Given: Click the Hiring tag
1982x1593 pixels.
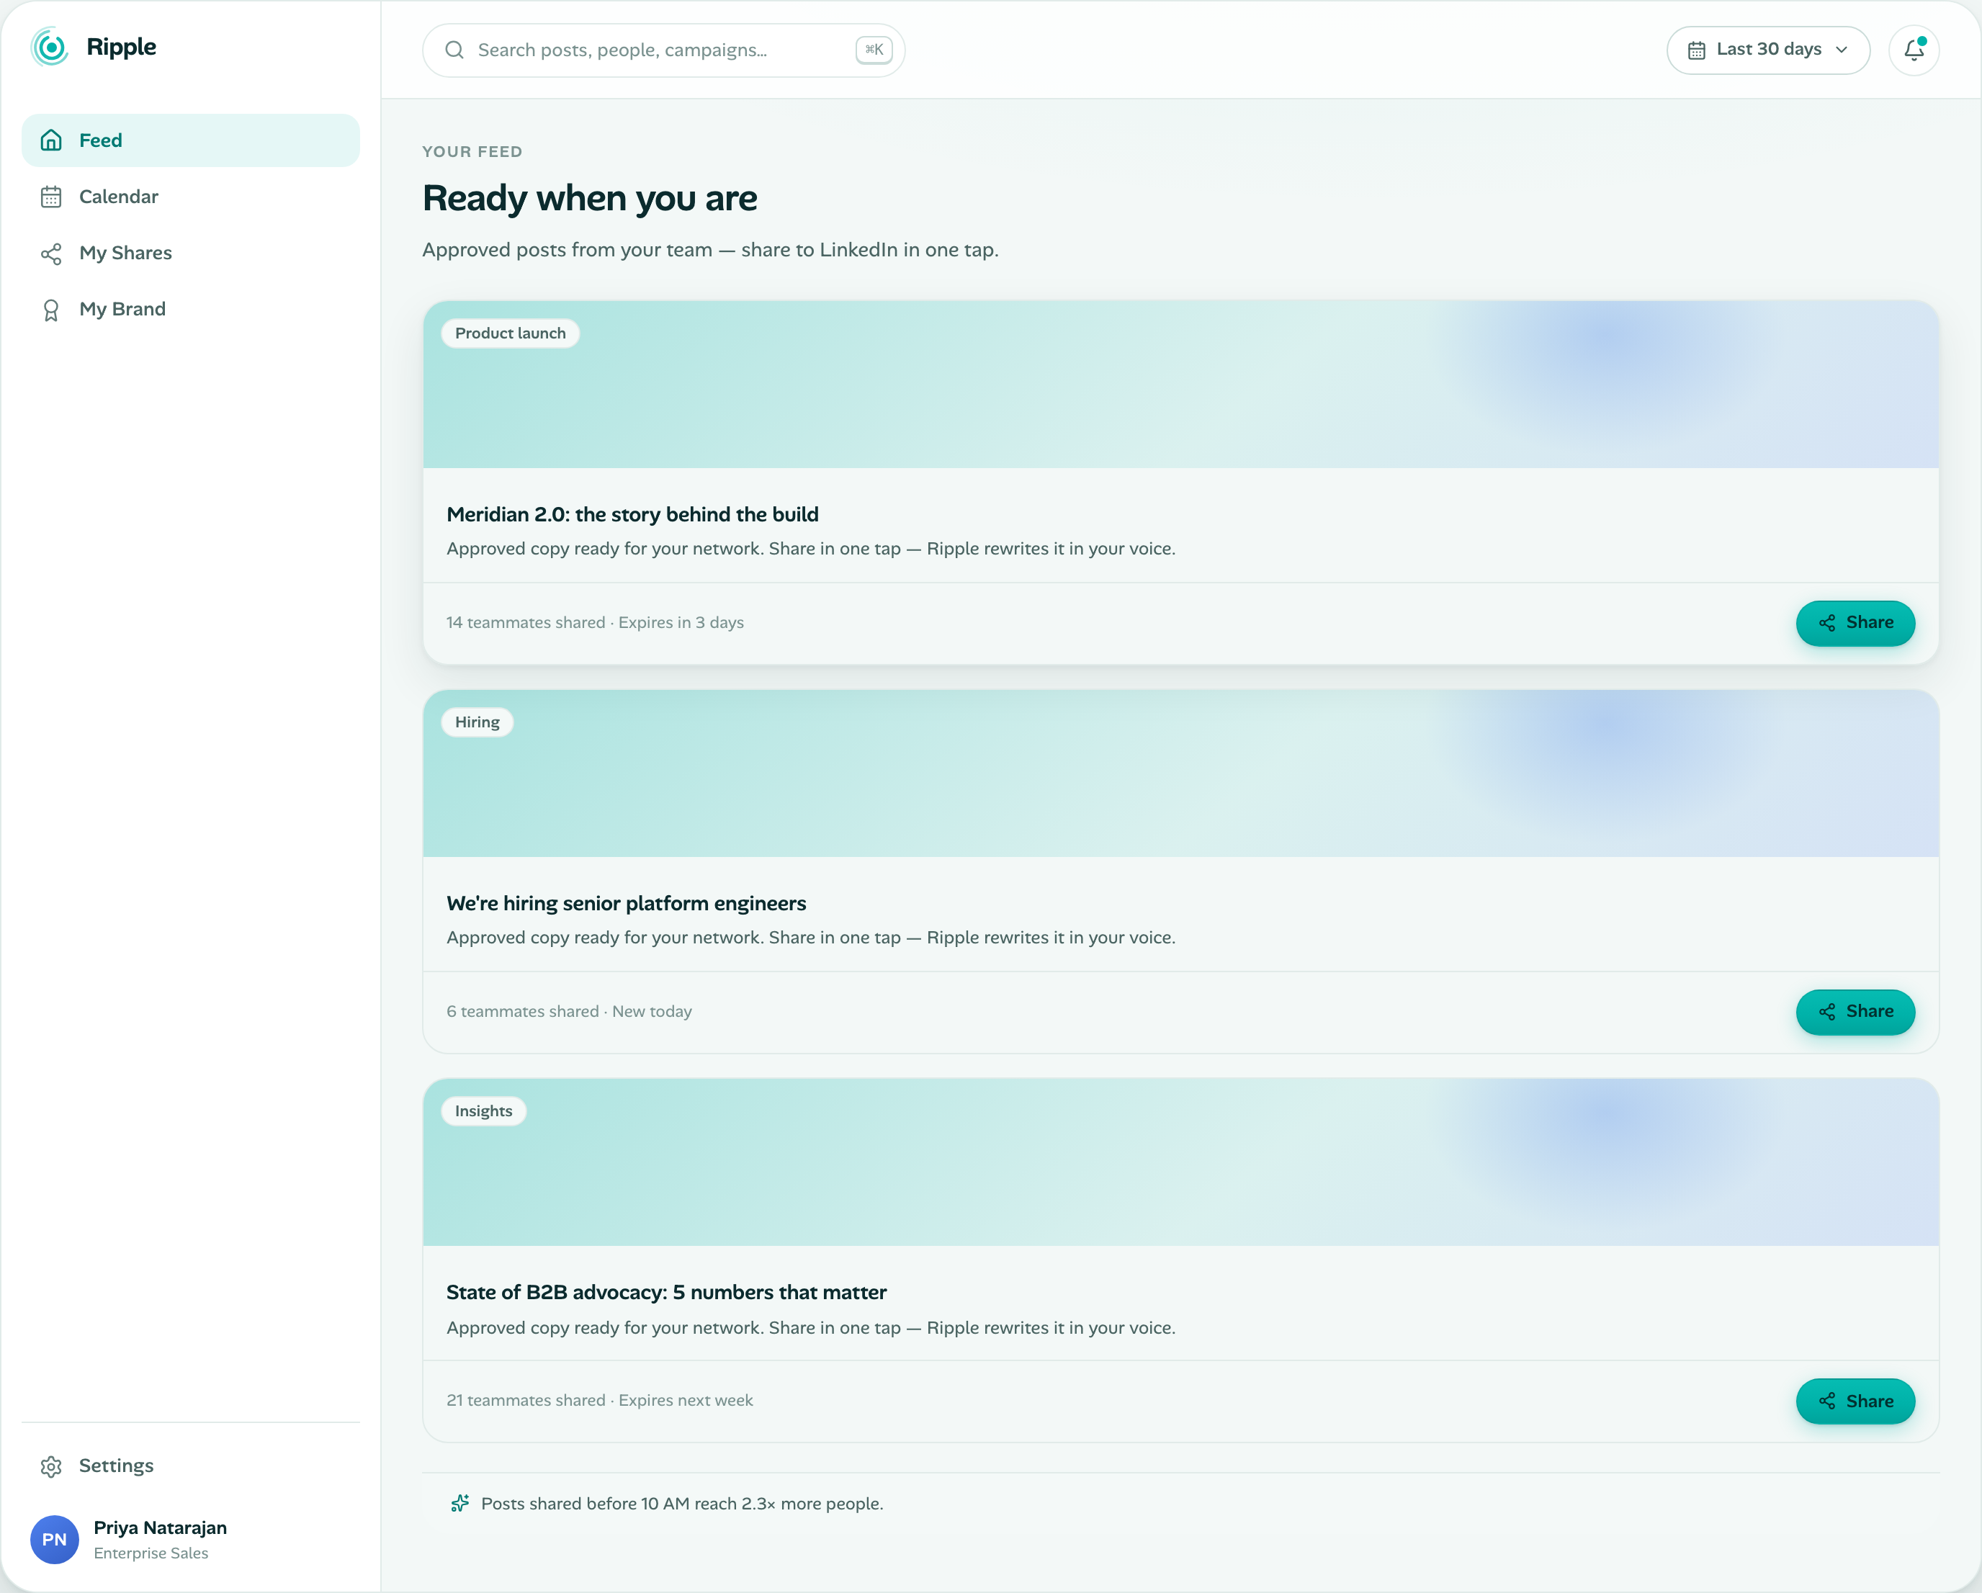Looking at the screenshot, I should [477, 722].
